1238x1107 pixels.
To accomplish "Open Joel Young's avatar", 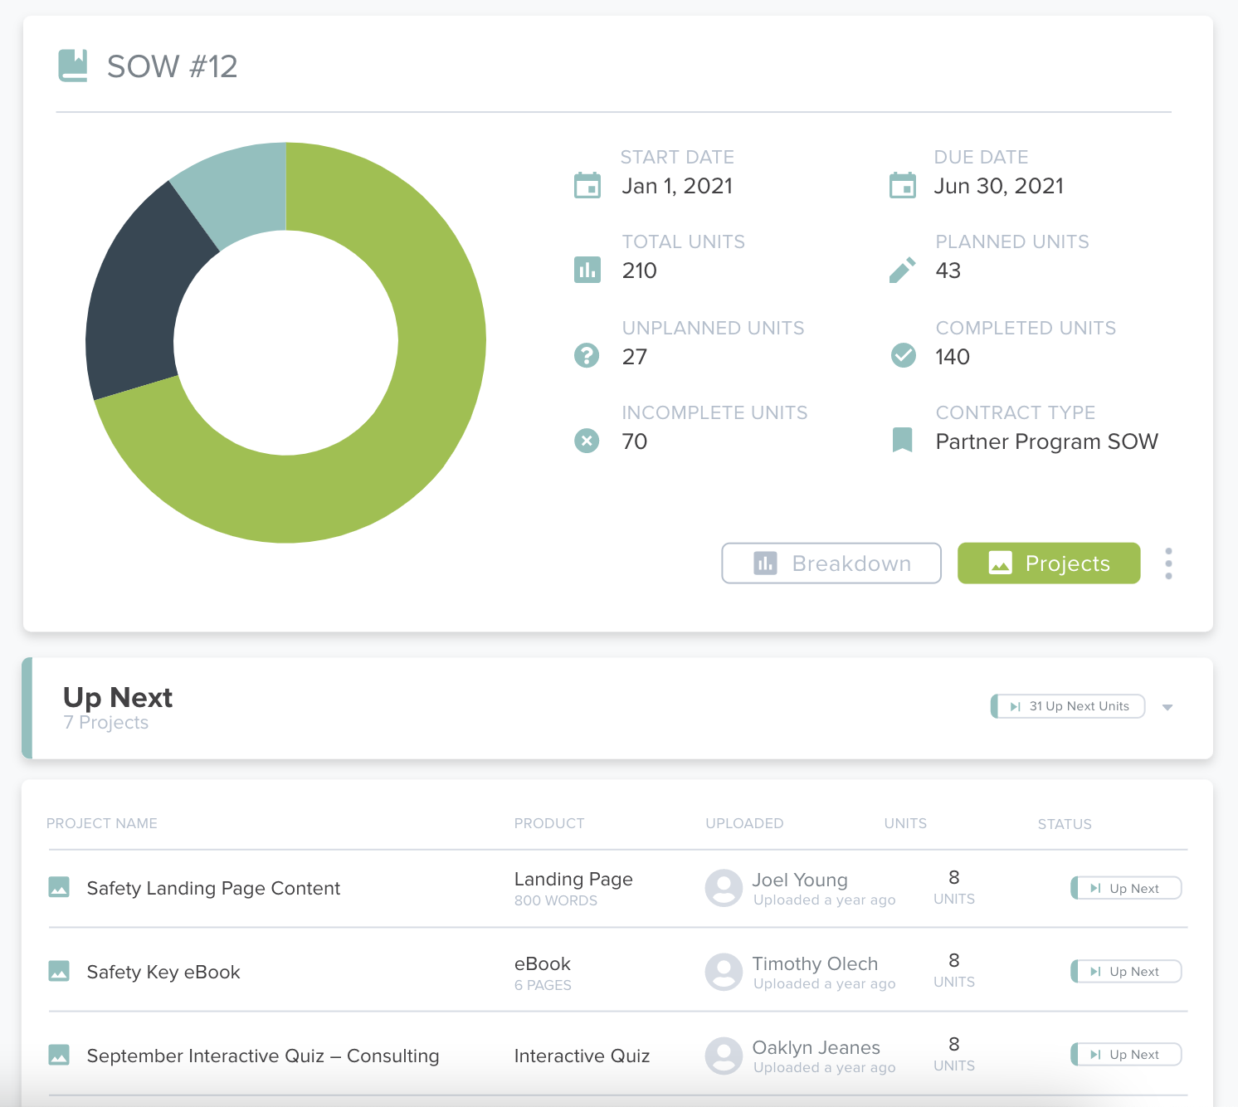I will [x=723, y=888].
